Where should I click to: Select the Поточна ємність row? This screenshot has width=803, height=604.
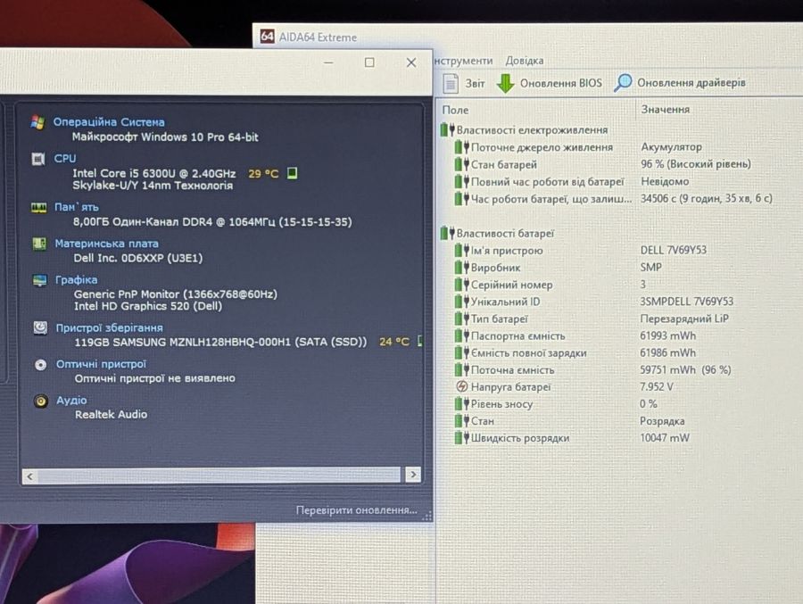[x=620, y=370]
